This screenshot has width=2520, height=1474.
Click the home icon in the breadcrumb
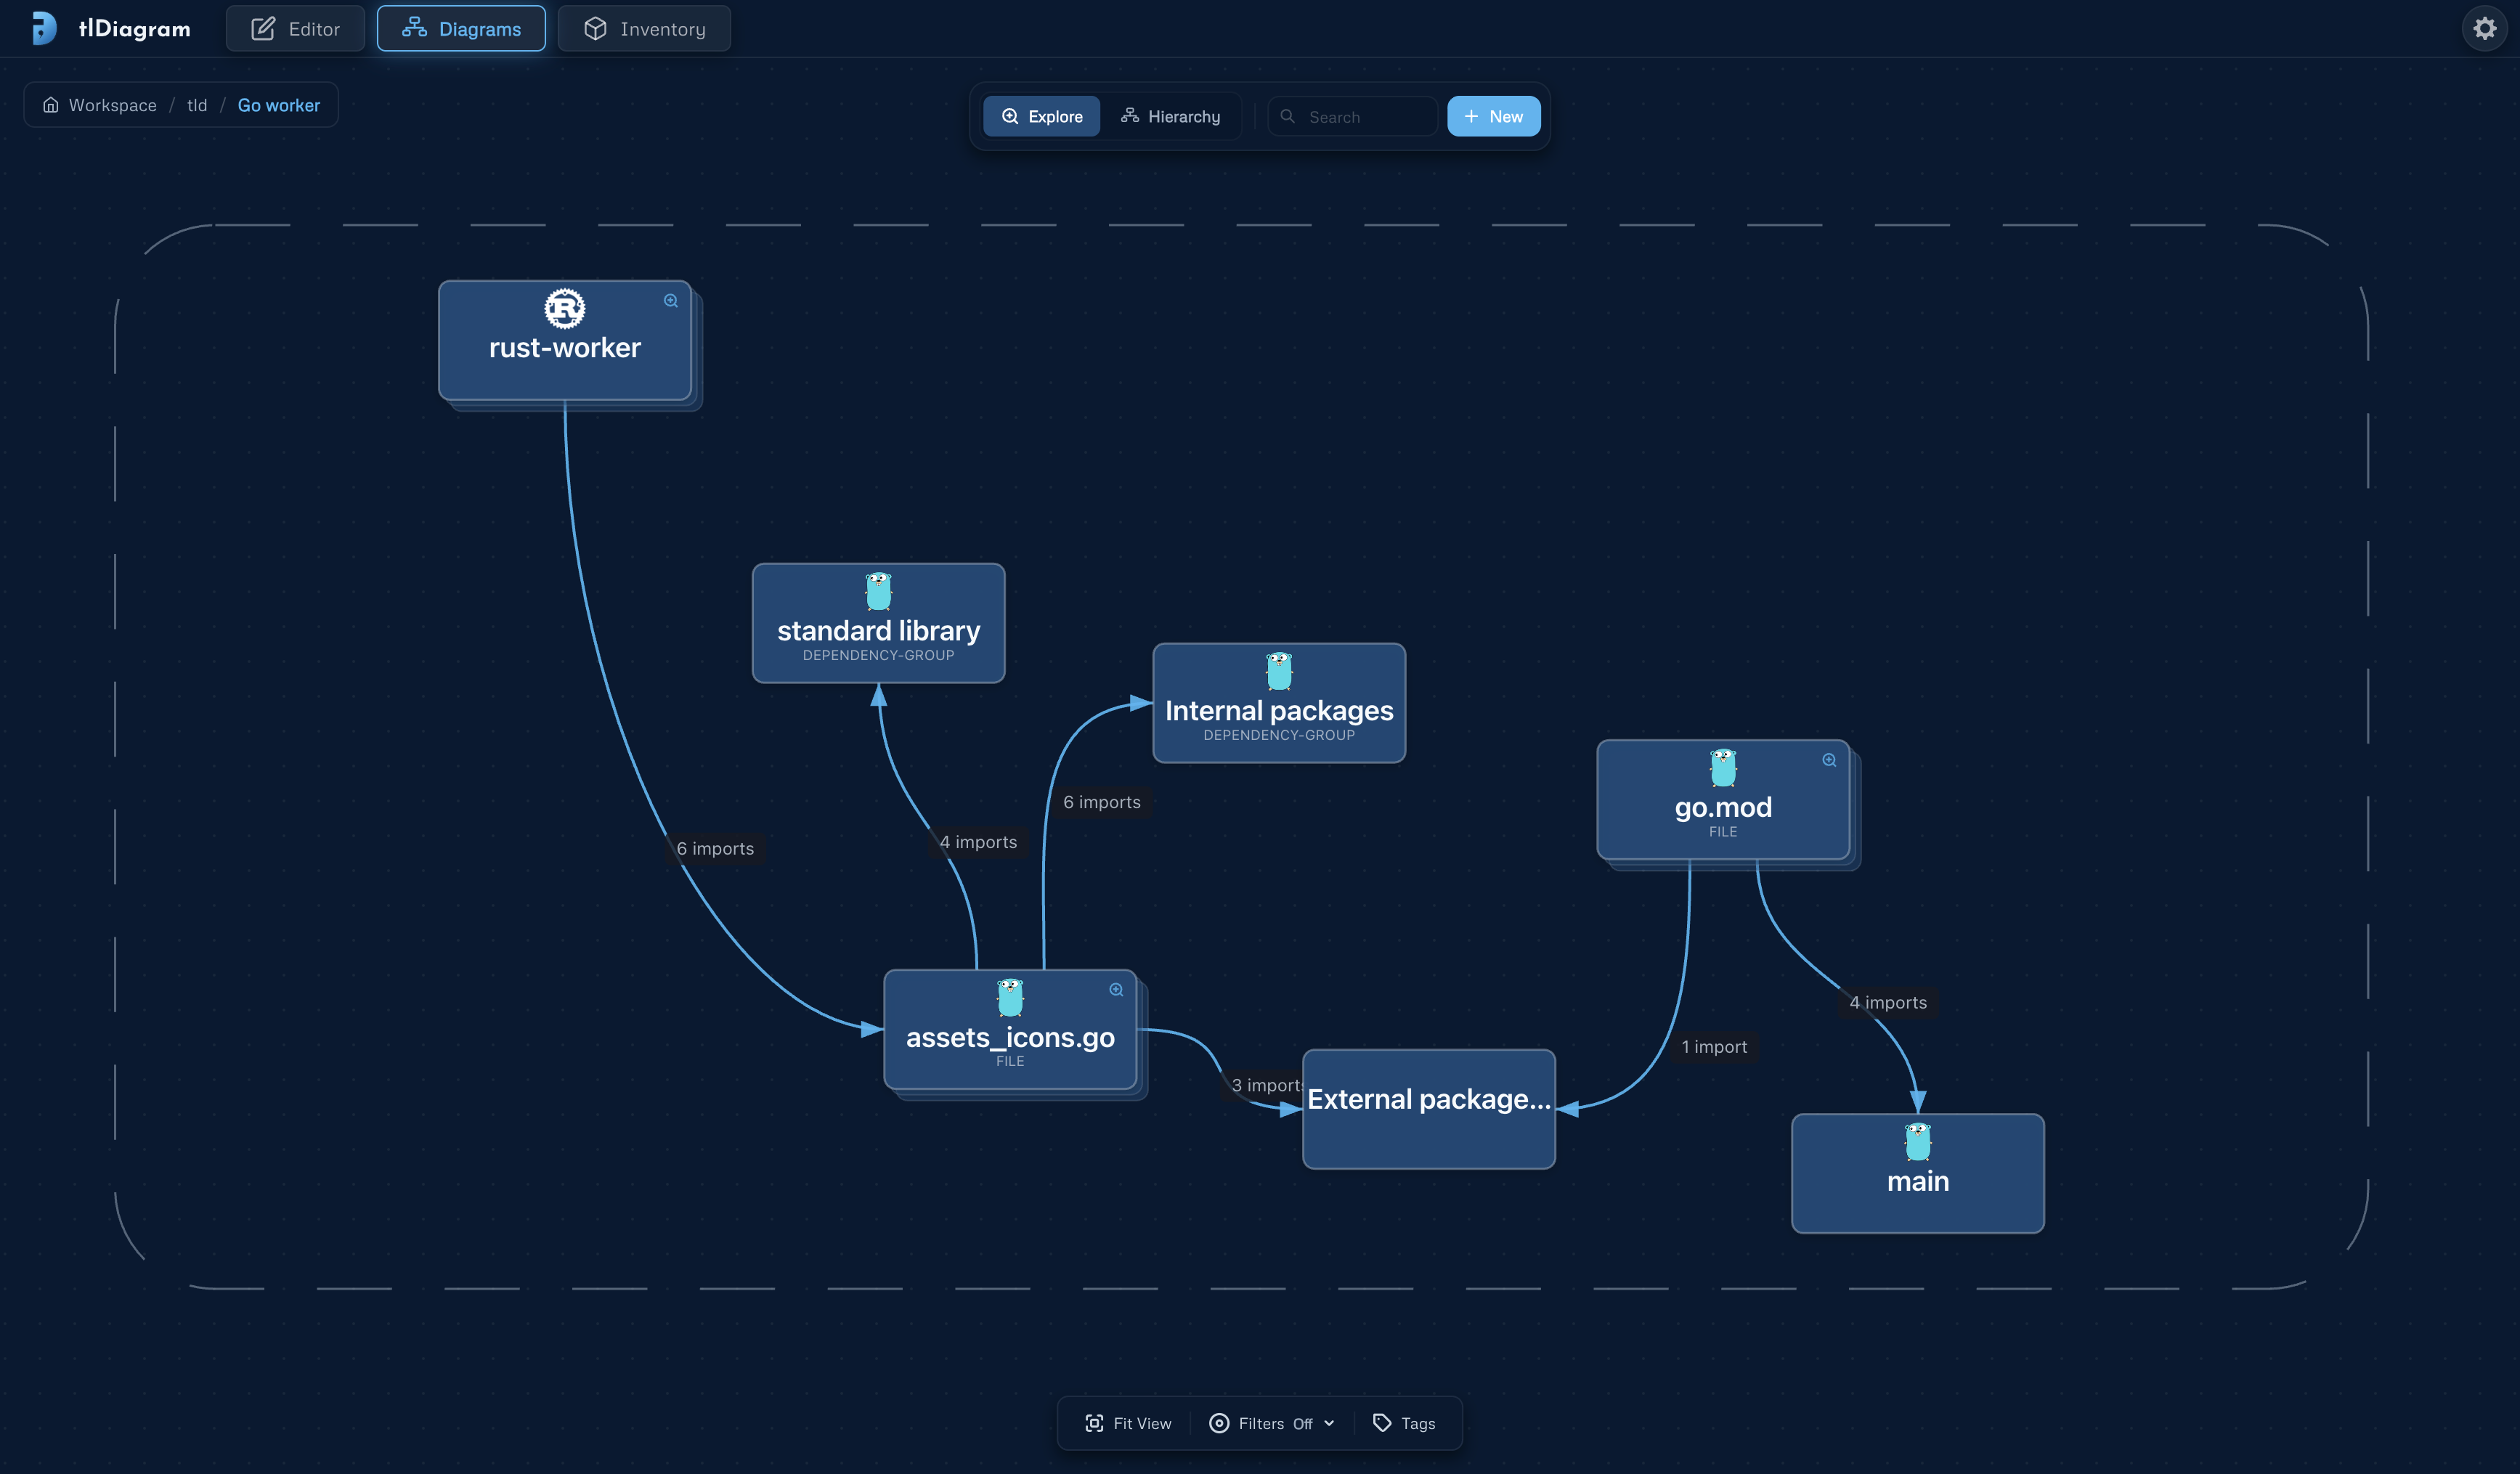pos(50,105)
